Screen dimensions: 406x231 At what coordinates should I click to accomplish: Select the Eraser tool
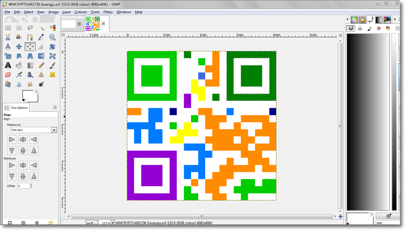(8, 75)
